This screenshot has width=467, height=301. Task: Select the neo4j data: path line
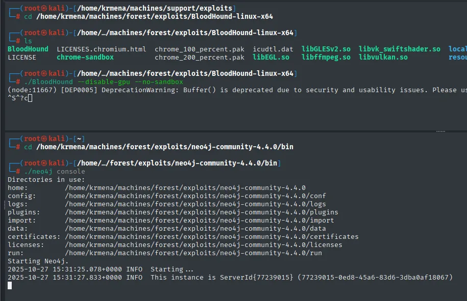[x=167, y=229]
